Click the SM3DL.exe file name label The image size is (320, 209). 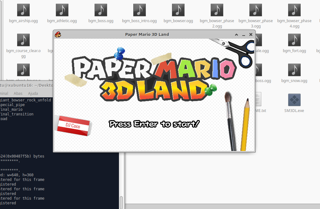[x=294, y=111]
